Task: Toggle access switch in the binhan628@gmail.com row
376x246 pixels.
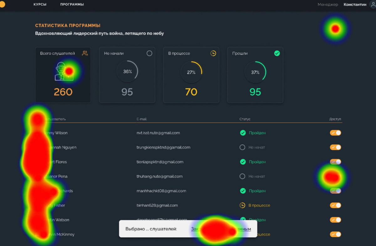Action: (335, 205)
